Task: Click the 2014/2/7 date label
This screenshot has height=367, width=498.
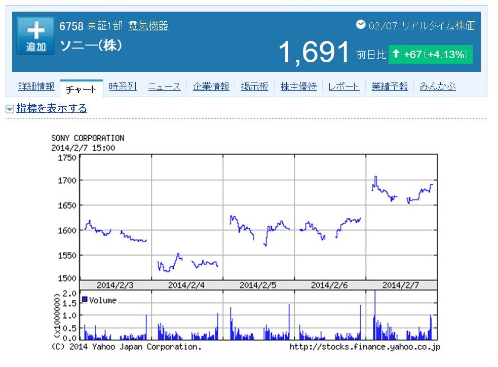Action: (x=401, y=285)
